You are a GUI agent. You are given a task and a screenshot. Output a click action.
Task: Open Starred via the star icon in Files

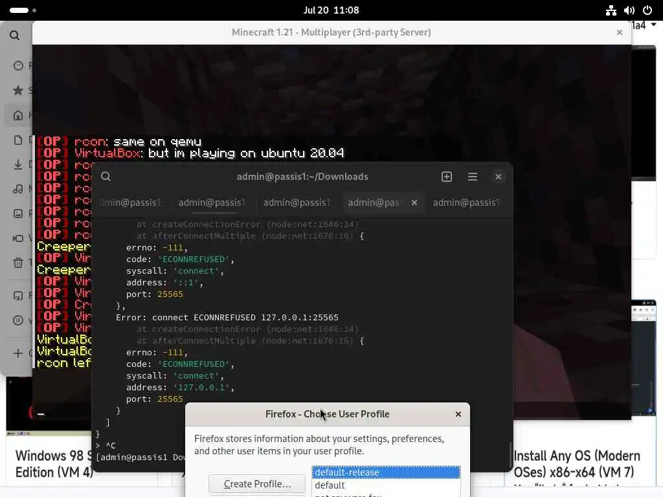[x=18, y=90]
